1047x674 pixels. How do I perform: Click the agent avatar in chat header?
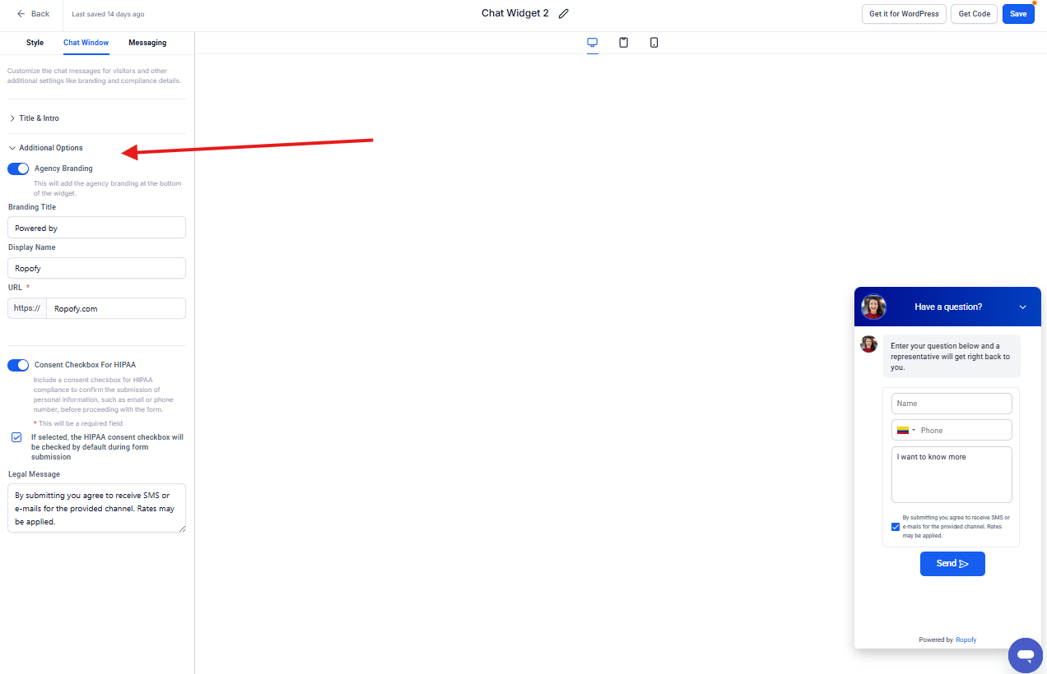pos(873,307)
